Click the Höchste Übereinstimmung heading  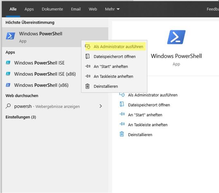coord(30,23)
